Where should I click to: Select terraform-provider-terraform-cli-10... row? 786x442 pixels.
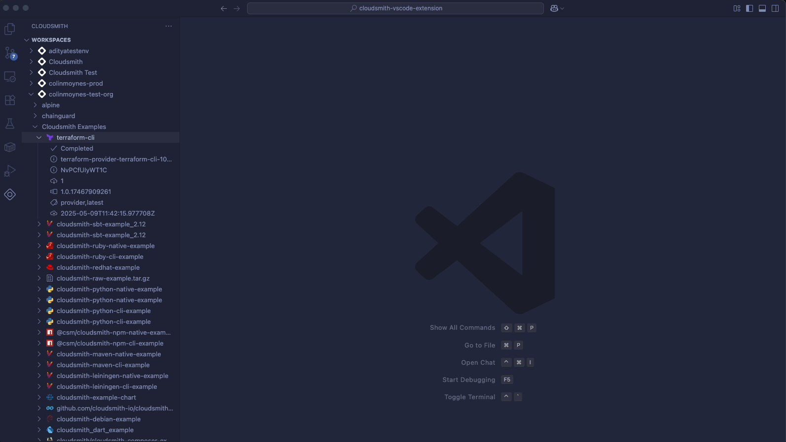[x=101, y=159]
